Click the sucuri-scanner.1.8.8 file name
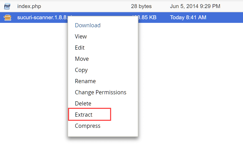 (43, 17)
